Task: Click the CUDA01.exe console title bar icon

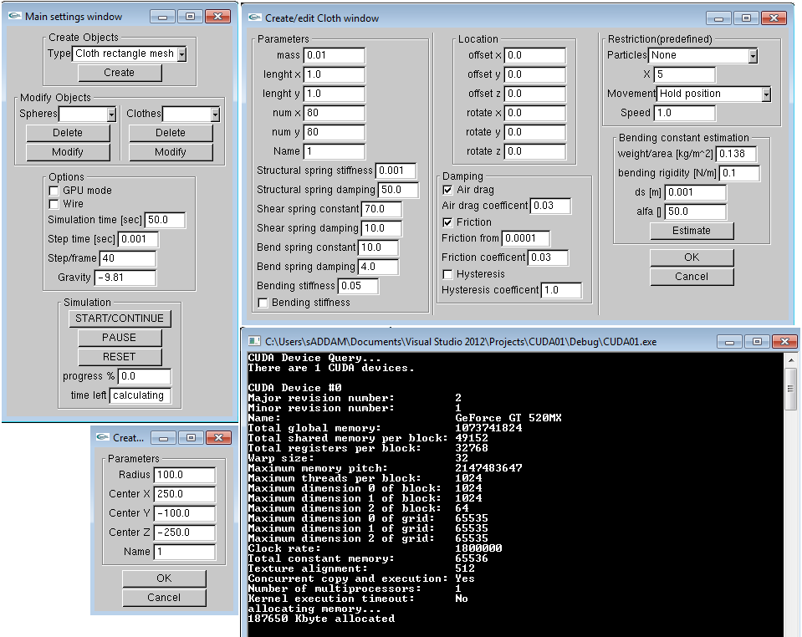Action: pyautogui.click(x=253, y=341)
